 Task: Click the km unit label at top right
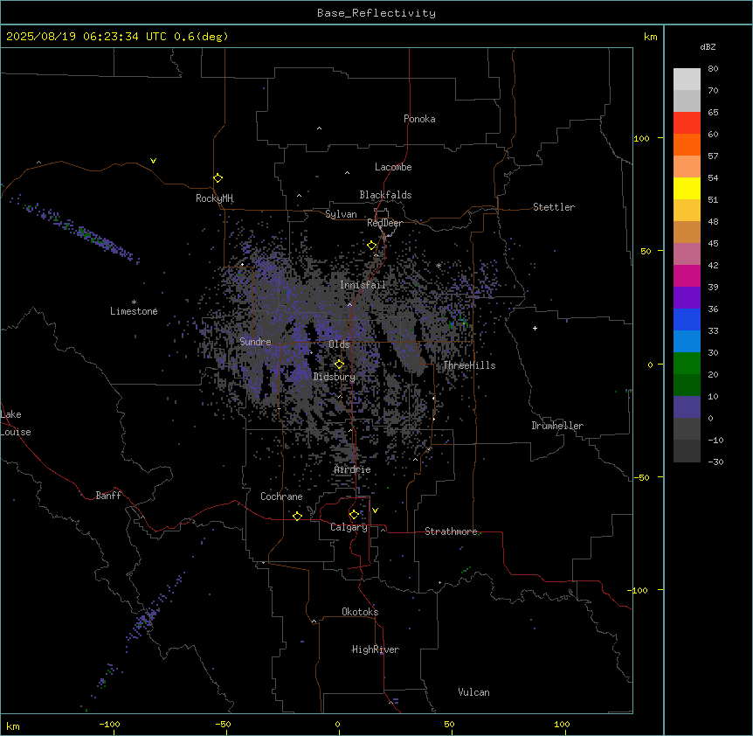tap(651, 37)
